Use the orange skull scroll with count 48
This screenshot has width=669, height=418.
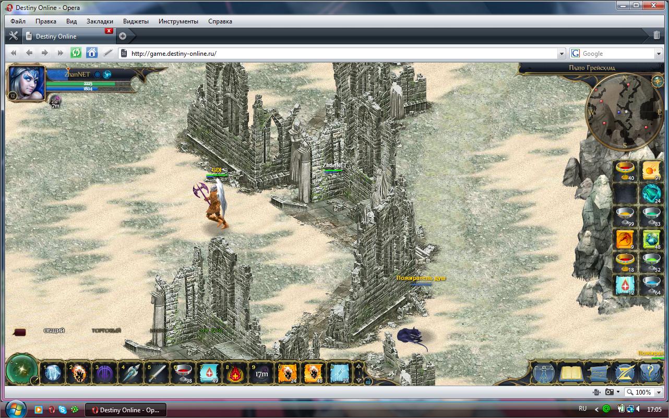[313, 373]
